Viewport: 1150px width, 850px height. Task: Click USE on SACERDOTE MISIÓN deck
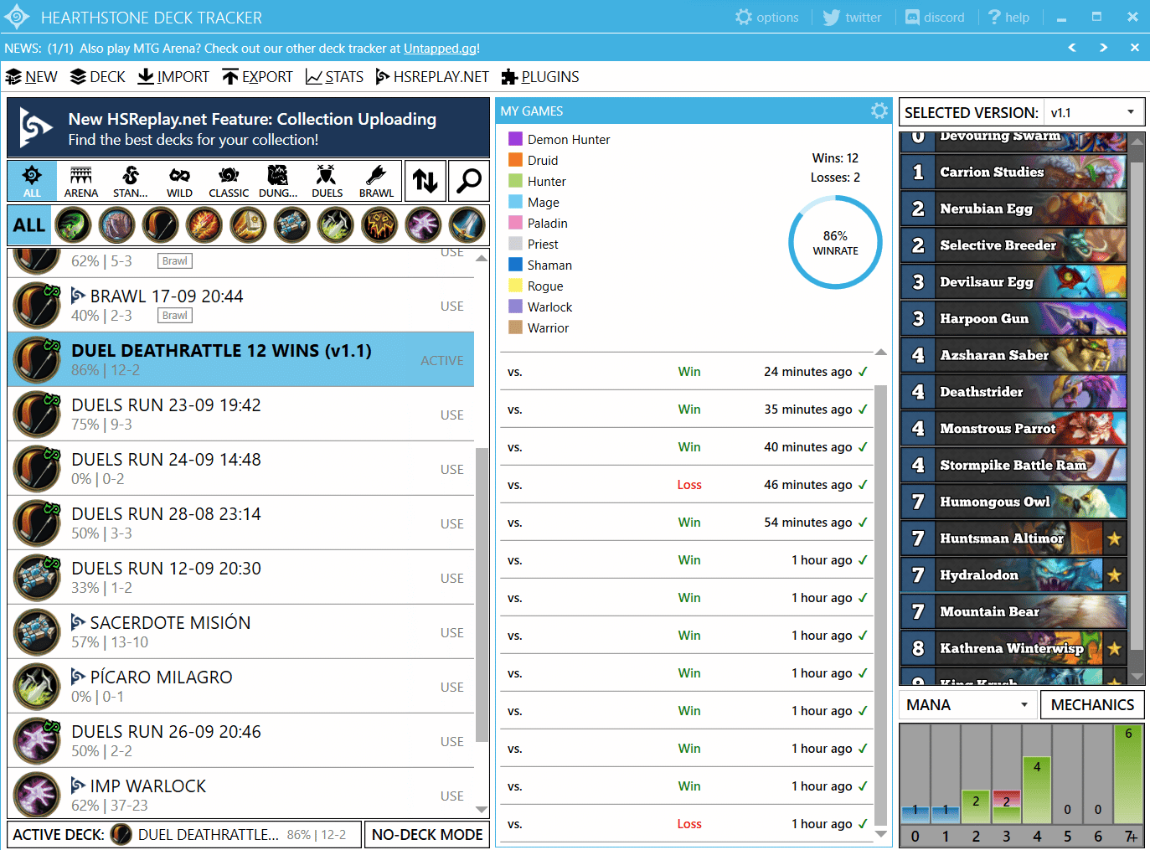[452, 633]
